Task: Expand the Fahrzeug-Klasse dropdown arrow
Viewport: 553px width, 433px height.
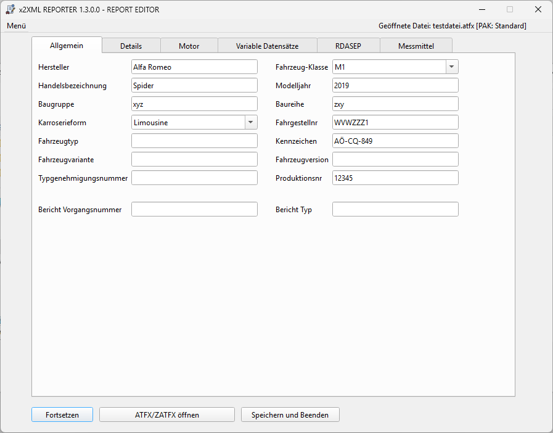Action: point(451,67)
